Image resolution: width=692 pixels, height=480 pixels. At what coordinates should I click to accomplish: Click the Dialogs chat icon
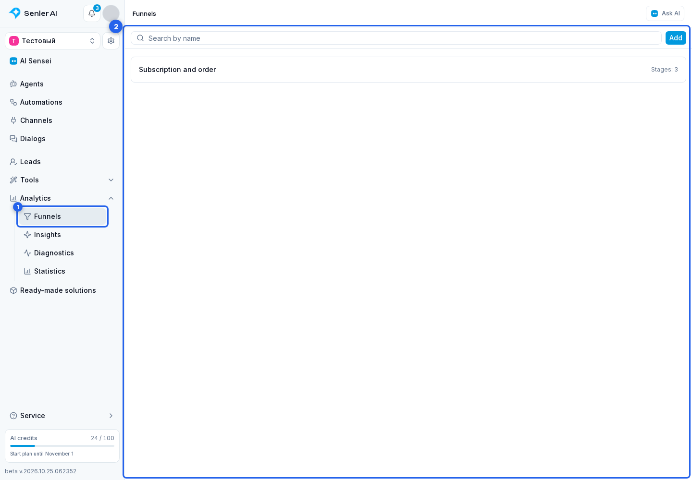point(13,139)
